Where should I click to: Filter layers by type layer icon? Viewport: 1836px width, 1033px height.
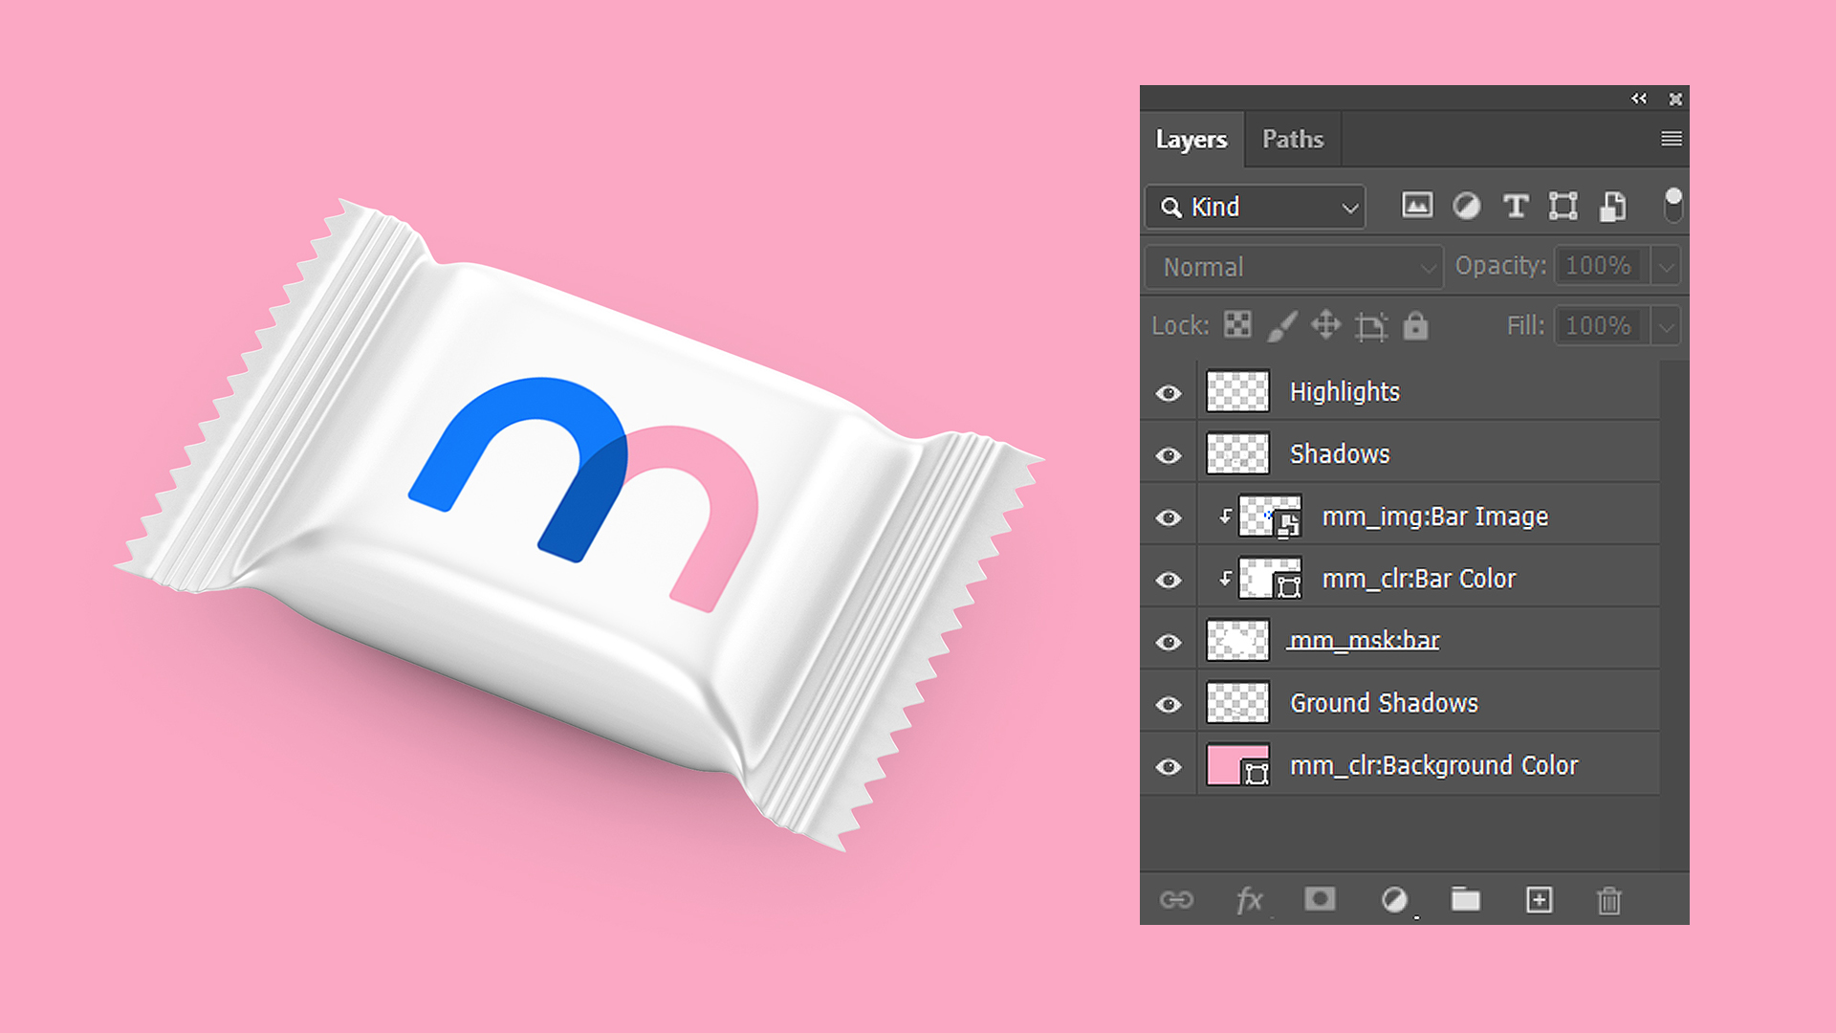click(x=1516, y=206)
